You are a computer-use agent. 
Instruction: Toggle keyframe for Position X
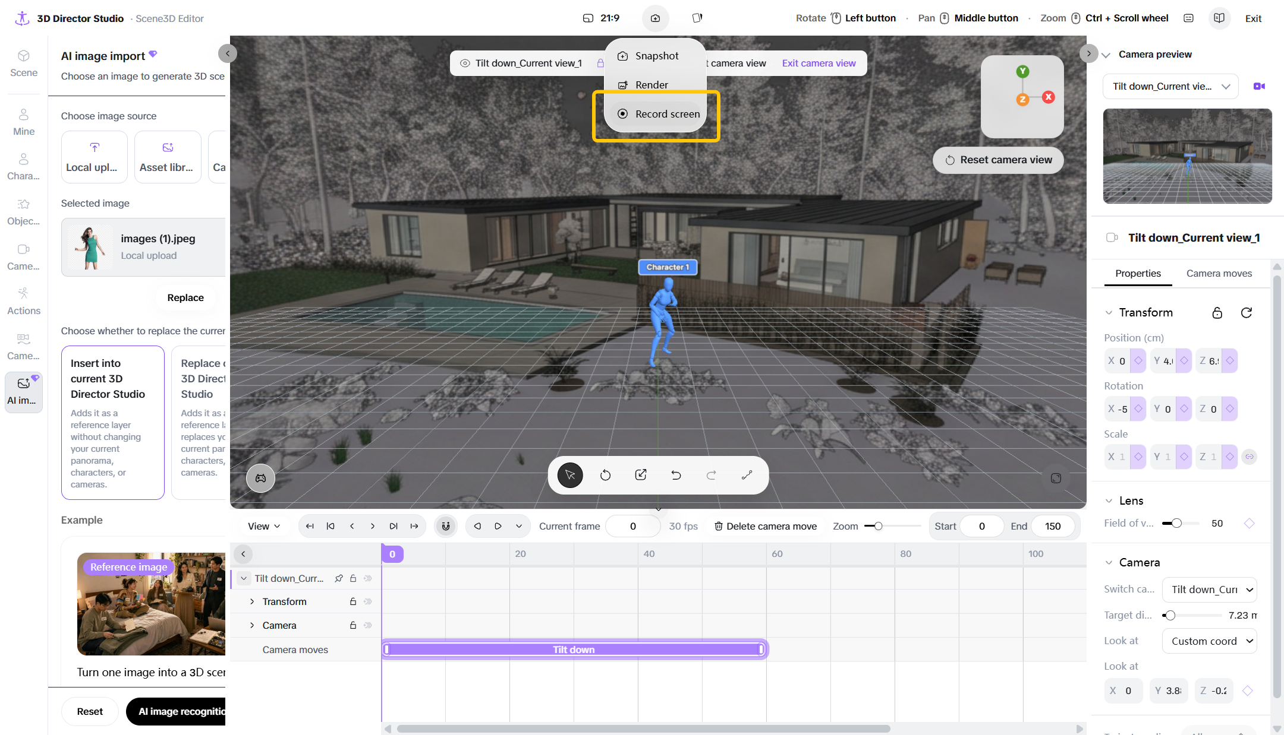[x=1138, y=360]
